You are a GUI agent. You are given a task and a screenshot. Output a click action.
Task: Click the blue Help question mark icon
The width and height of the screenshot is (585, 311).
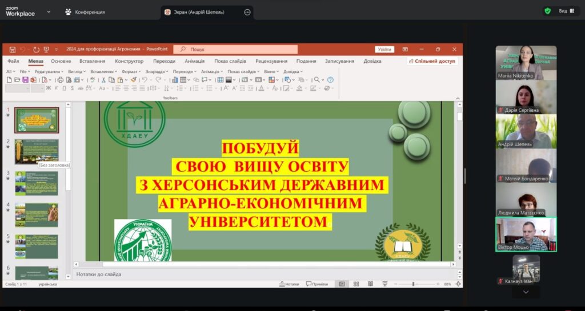click(330, 80)
